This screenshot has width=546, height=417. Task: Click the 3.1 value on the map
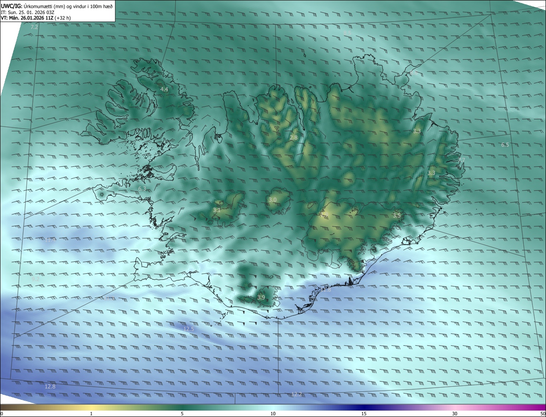click(x=217, y=210)
